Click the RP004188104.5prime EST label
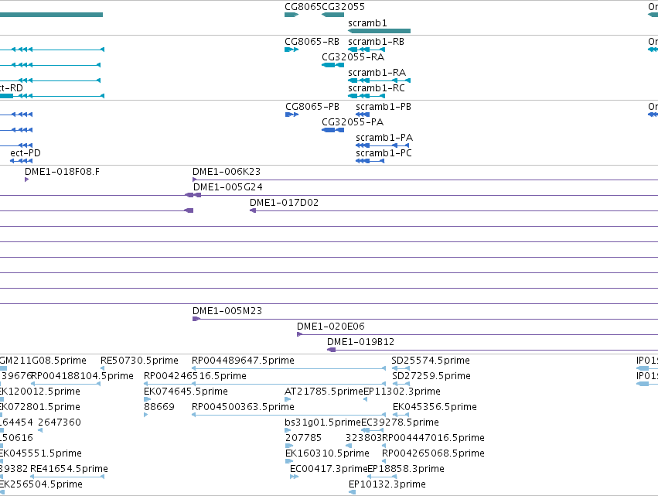This screenshot has height=496, width=658. coord(82,376)
